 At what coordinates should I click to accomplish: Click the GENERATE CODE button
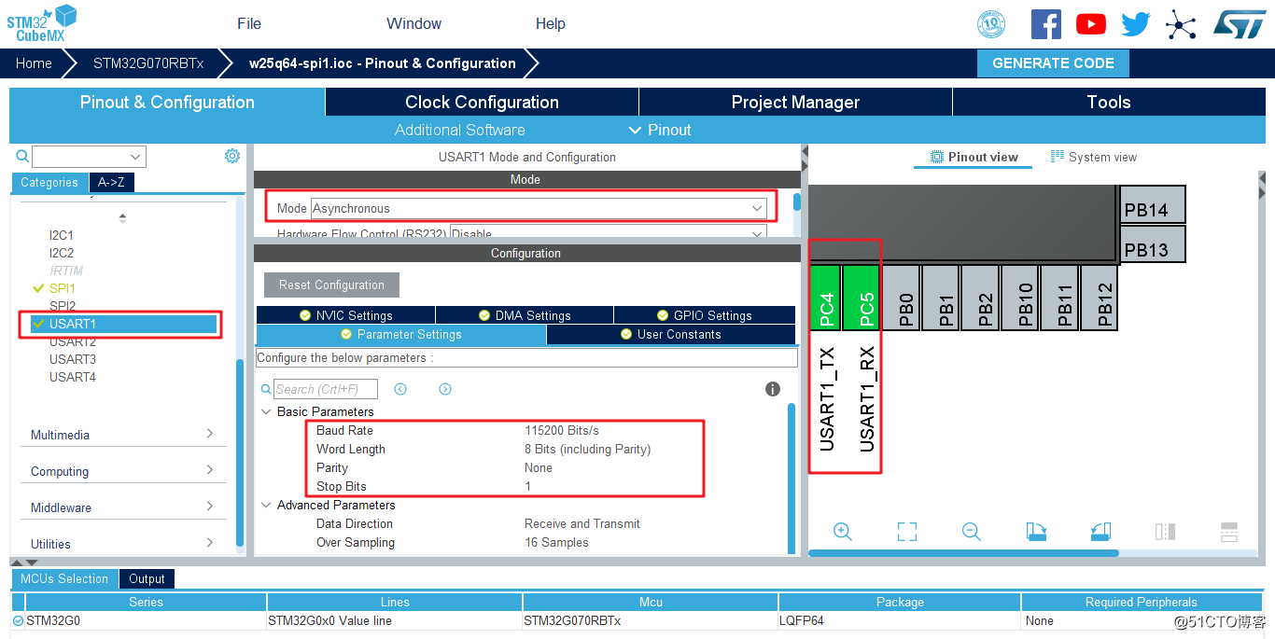(1053, 63)
